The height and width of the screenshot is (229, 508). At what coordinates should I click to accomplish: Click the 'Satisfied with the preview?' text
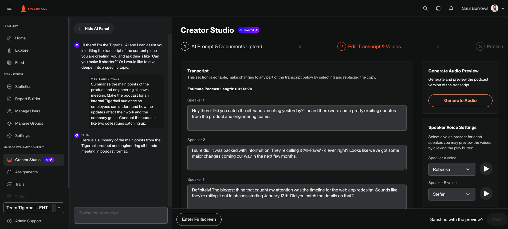[x=456, y=219]
